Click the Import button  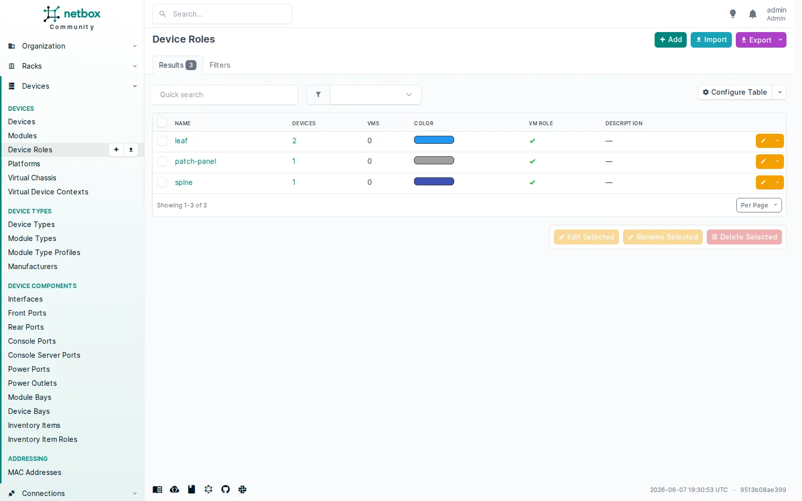click(711, 40)
